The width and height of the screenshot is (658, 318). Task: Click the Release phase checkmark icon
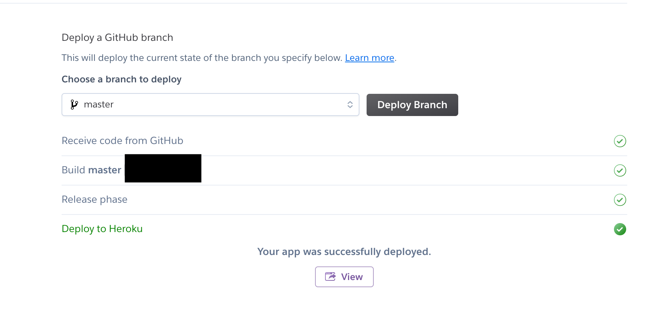tap(620, 200)
